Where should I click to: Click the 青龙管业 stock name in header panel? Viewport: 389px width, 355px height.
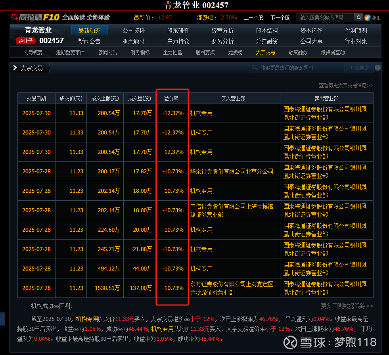coord(38,30)
